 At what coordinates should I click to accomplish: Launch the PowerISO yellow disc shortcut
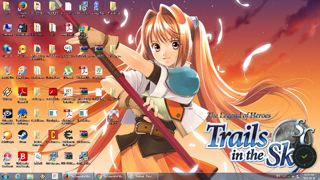point(23,51)
